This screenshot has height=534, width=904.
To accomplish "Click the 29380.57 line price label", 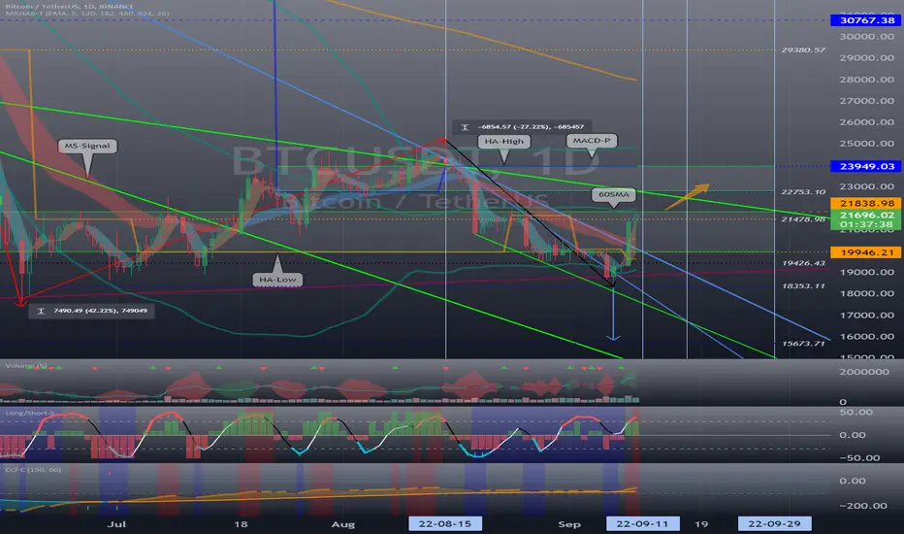I will pyautogui.click(x=803, y=50).
